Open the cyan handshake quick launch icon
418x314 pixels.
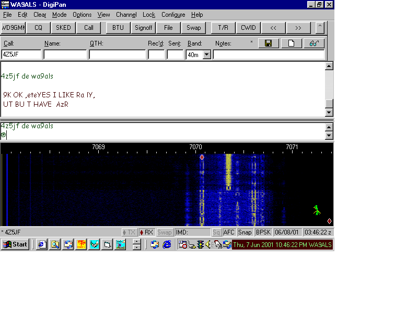click(x=95, y=244)
